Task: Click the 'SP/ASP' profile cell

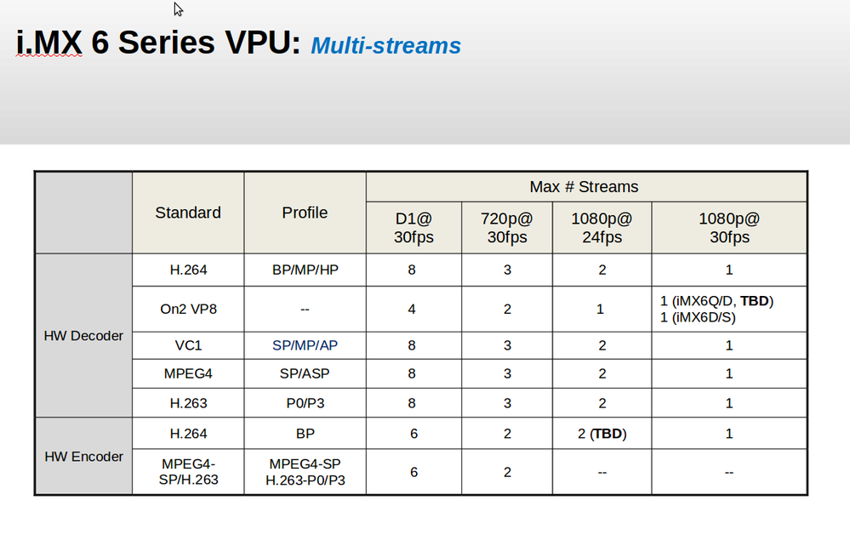Action: point(305,373)
